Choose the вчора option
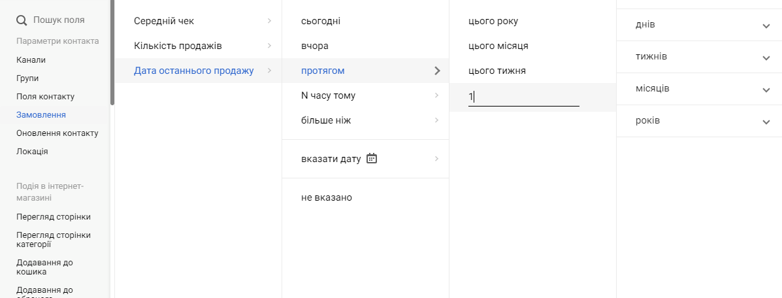 pyautogui.click(x=315, y=46)
